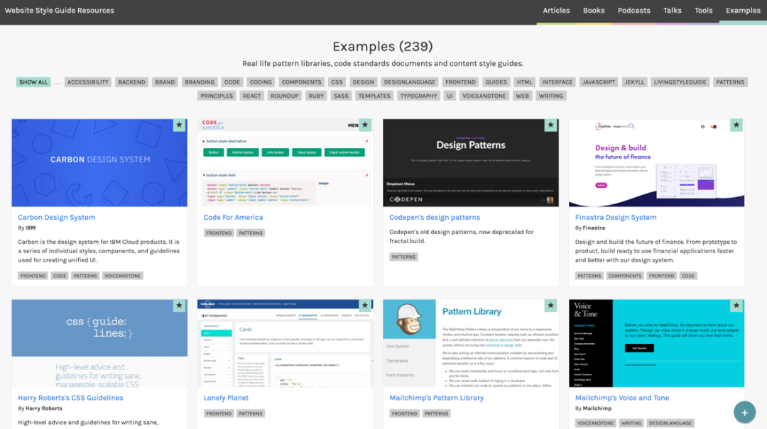Open the Tools nav tab

tap(703, 10)
